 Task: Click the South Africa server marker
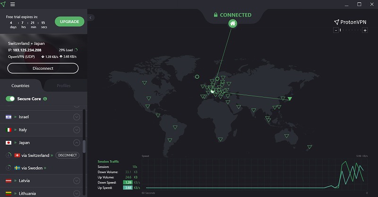(220, 140)
